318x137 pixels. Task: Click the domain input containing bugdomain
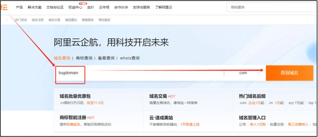(139, 73)
